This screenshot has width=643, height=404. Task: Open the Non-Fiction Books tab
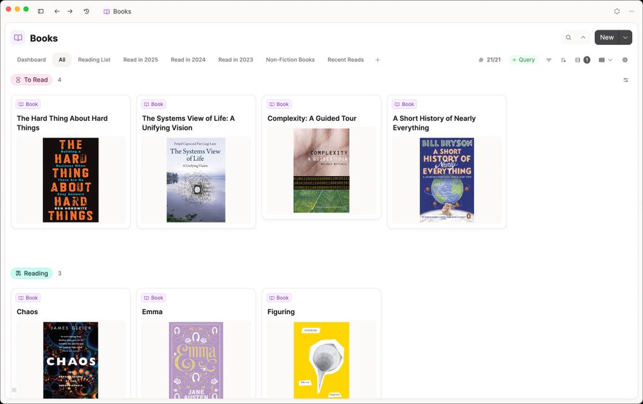[x=291, y=60]
